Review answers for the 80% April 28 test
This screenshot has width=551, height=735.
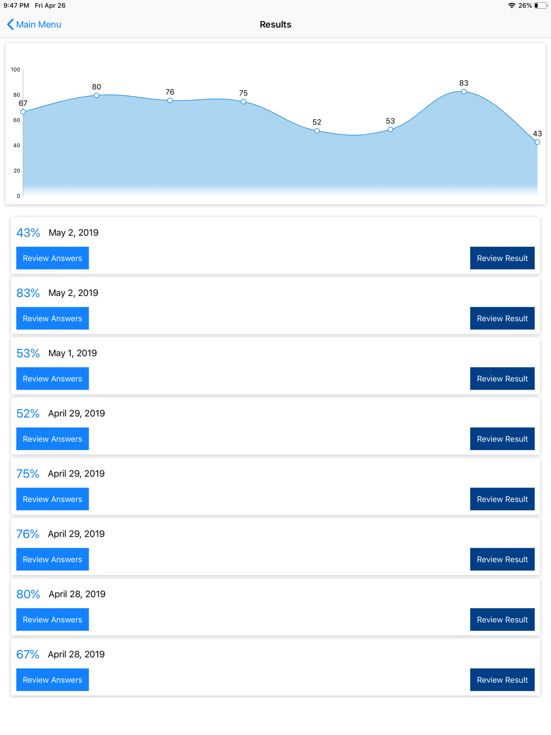[x=52, y=620]
